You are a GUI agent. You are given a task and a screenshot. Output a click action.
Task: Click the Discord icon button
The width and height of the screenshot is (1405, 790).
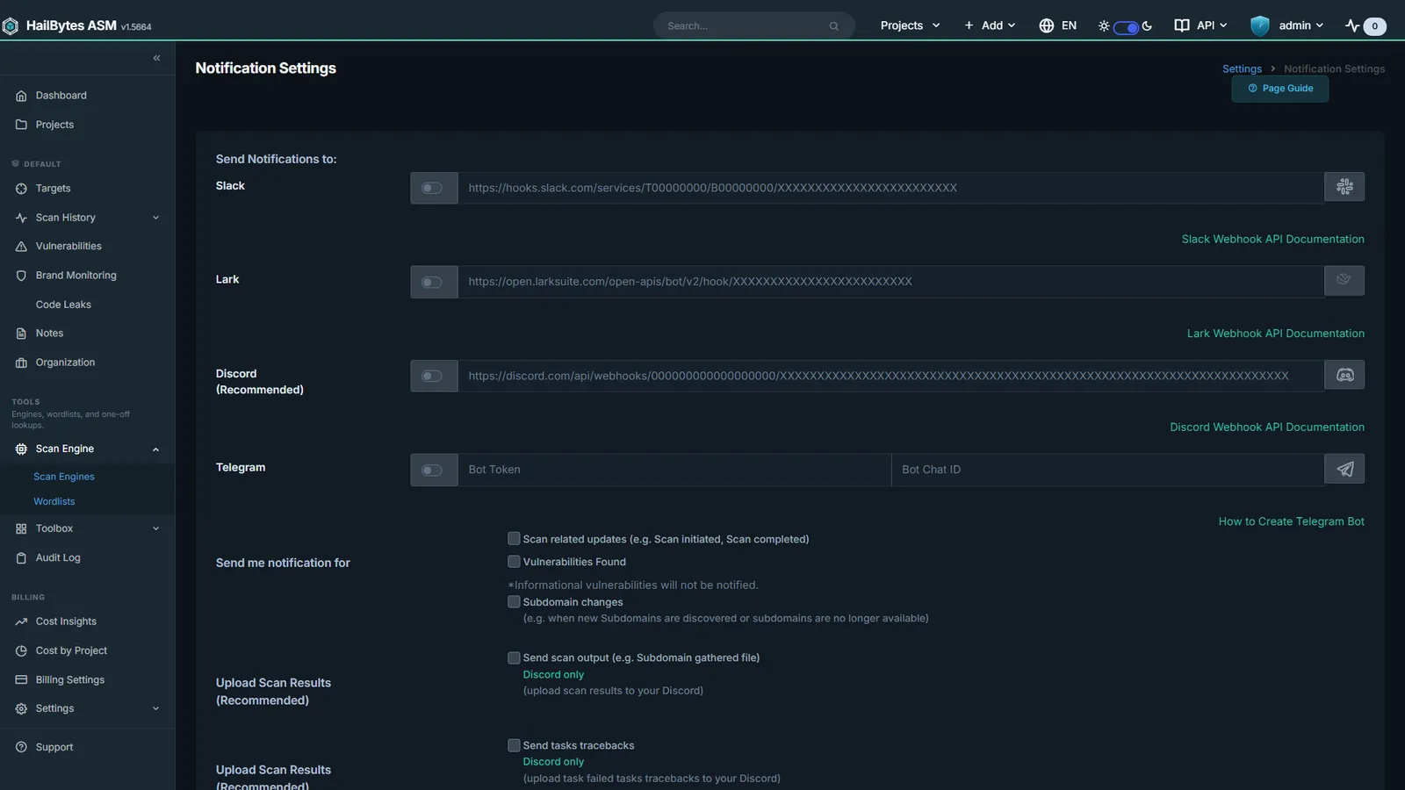tap(1344, 375)
